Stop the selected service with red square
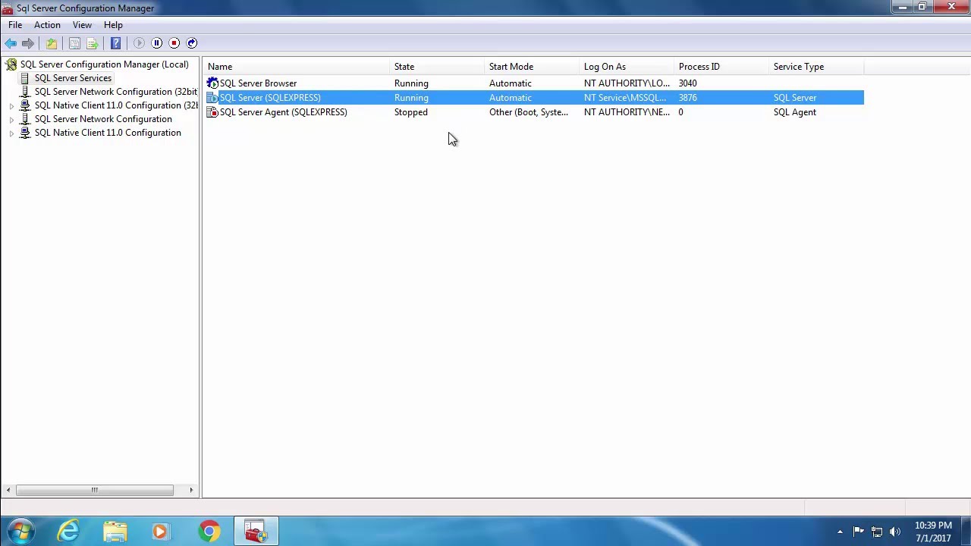This screenshot has height=546, width=971. pos(174,43)
